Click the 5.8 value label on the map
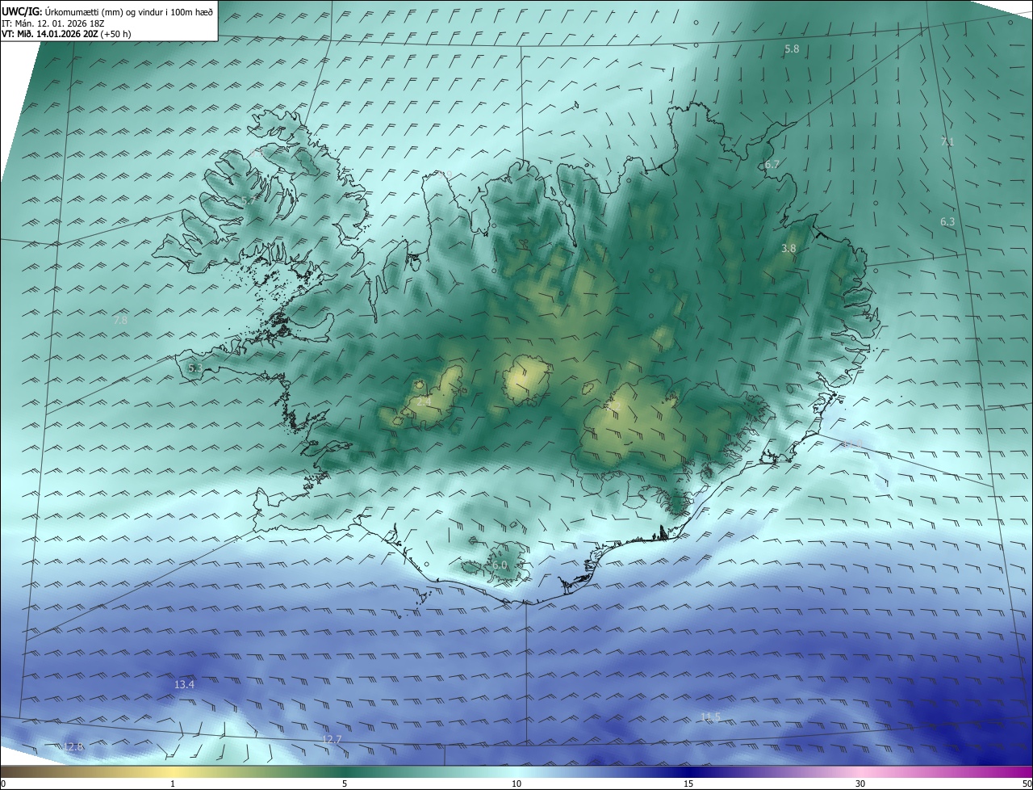This screenshot has height=790, width=1033. coord(792,49)
